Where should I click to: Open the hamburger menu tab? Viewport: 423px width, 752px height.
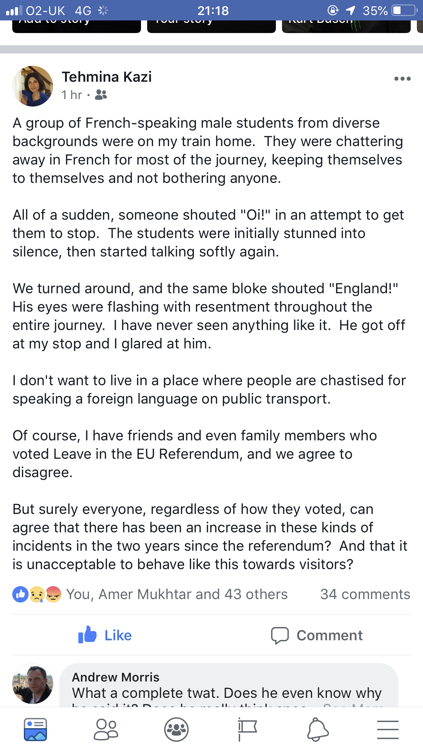click(388, 730)
